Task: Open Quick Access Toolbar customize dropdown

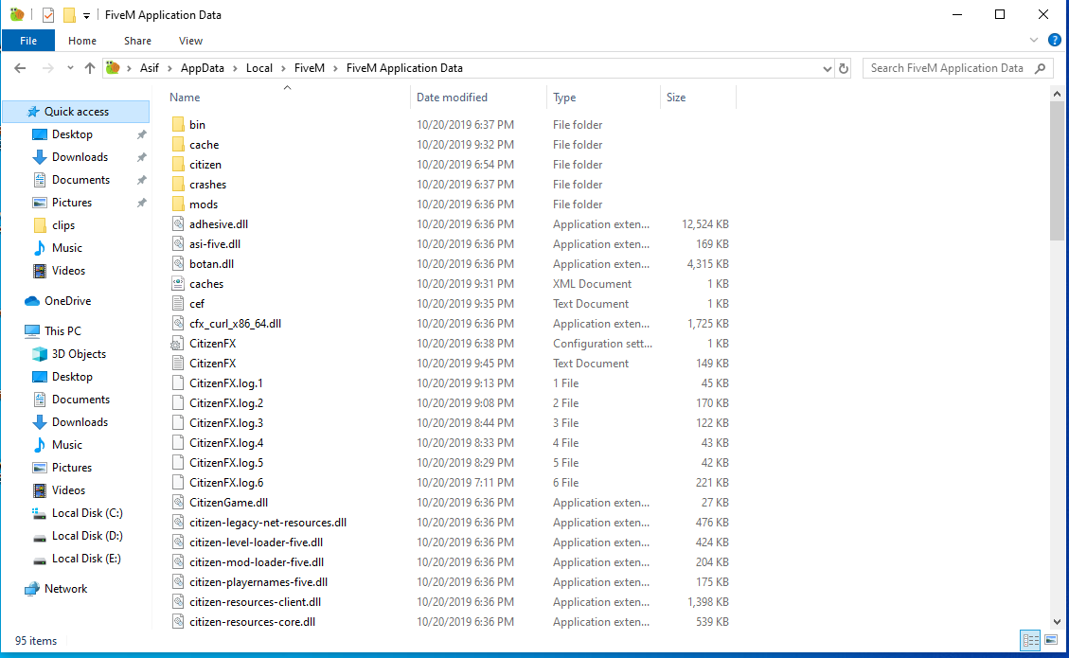Action: (87, 15)
